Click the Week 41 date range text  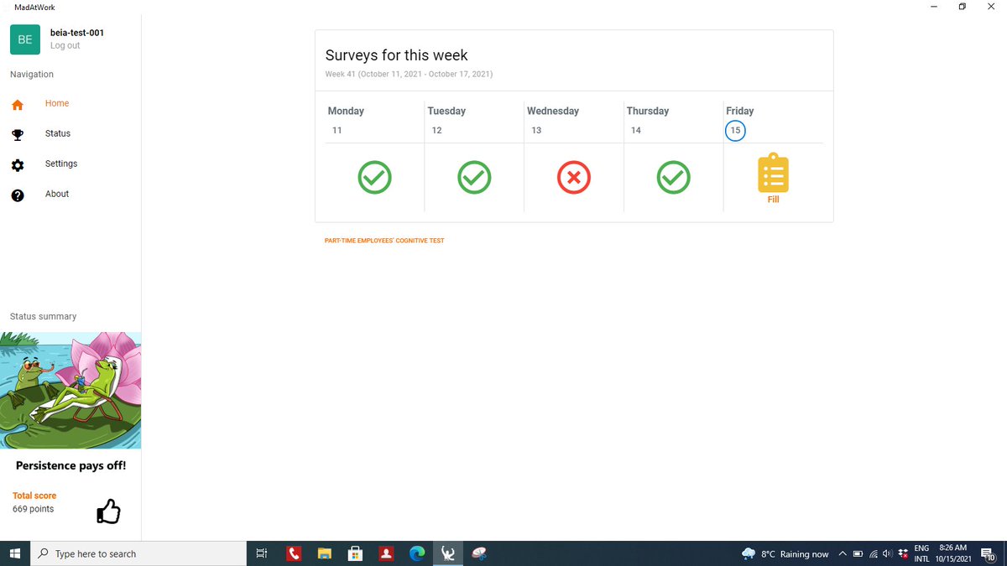point(409,75)
